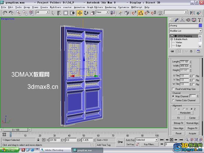
Task: Activate the Select and Scale tool
Action: pos(92,13)
